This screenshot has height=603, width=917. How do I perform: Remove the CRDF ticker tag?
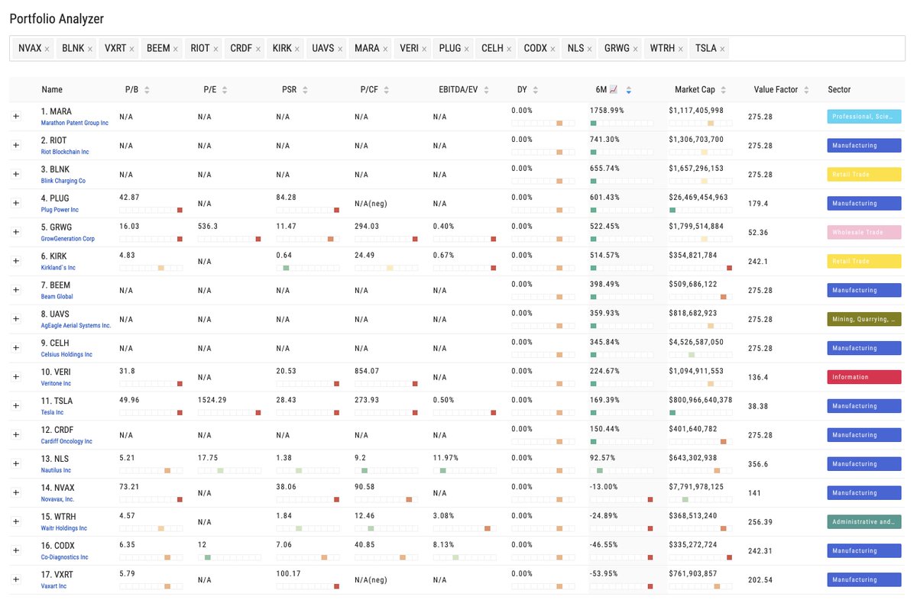pos(258,49)
